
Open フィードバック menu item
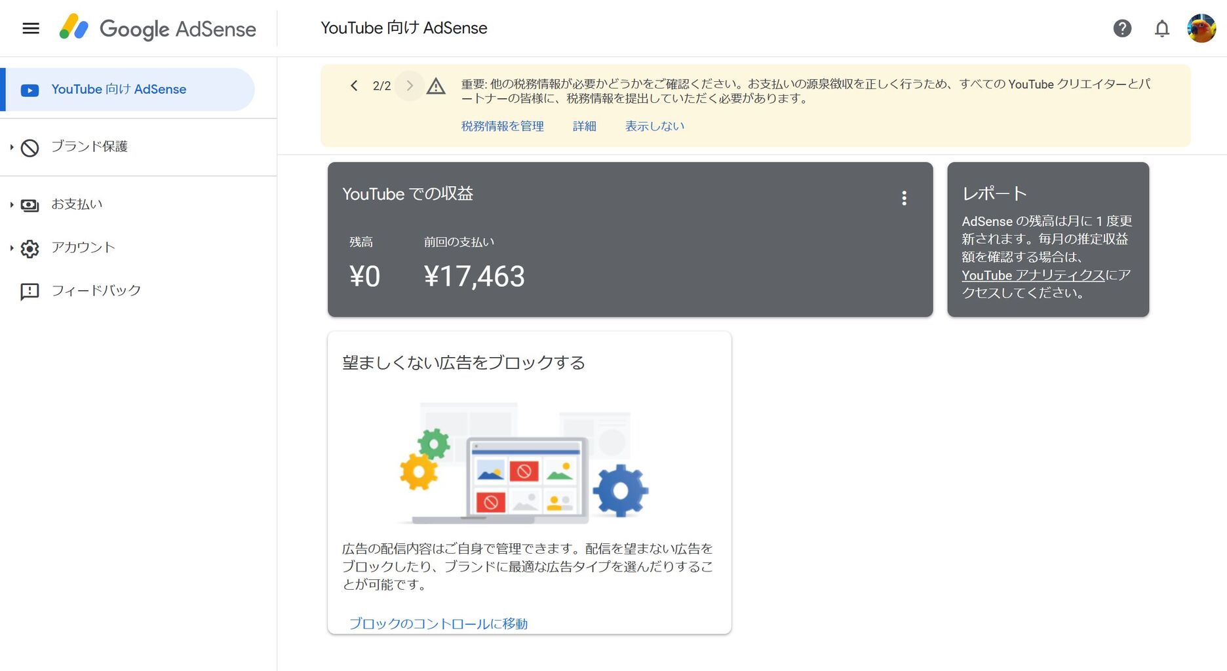click(x=96, y=291)
